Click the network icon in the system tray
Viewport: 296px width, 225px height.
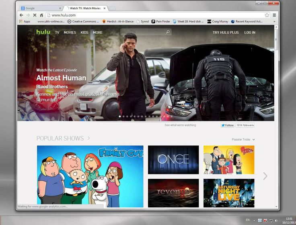[271, 220]
